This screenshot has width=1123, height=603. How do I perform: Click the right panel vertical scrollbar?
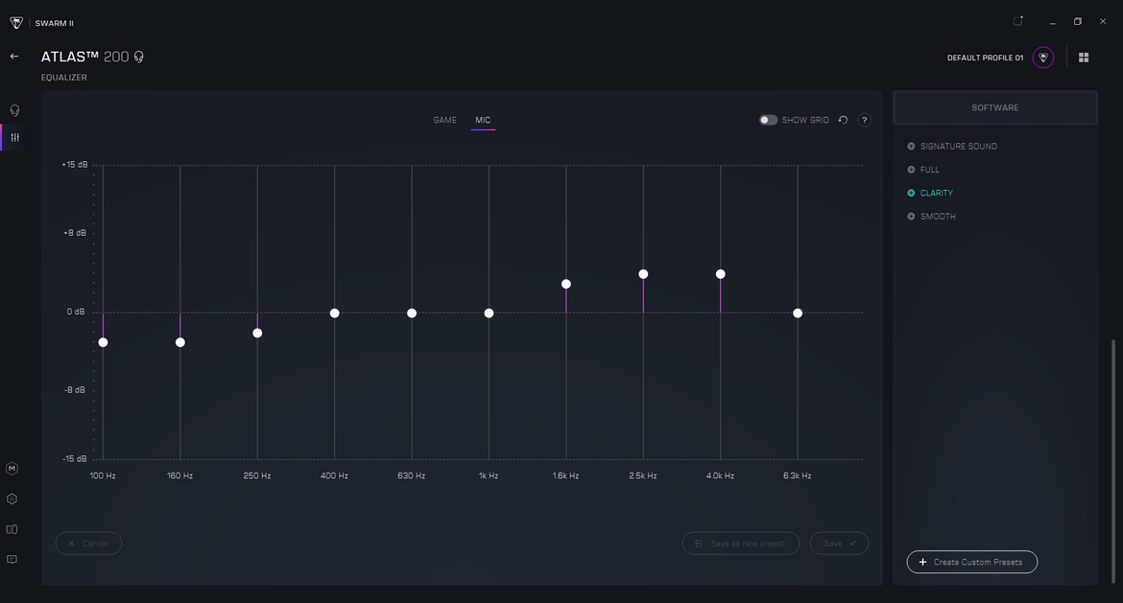(x=1113, y=431)
